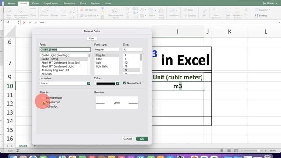The height and width of the screenshot is (158, 281).
Task: Open the Name Box stepper for I10
Action: click(18, 22)
